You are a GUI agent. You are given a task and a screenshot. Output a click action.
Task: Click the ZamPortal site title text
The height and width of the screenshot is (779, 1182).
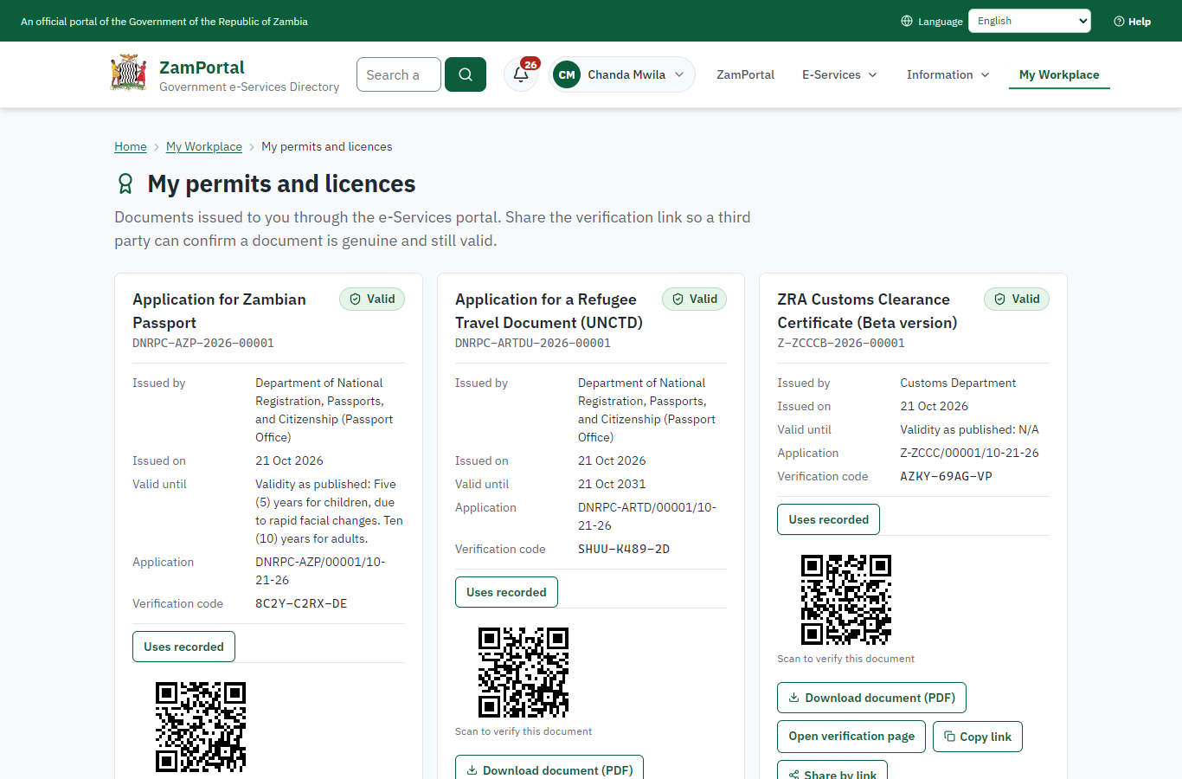(202, 68)
